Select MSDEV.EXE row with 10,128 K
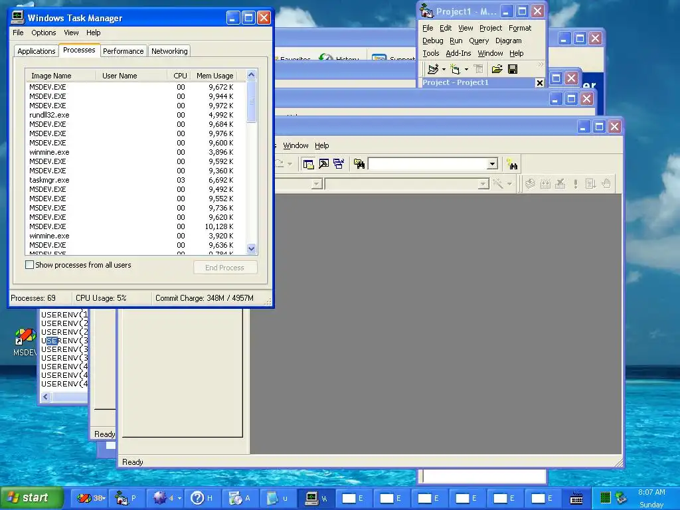This screenshot has width=680, height=510. [135, 226]
